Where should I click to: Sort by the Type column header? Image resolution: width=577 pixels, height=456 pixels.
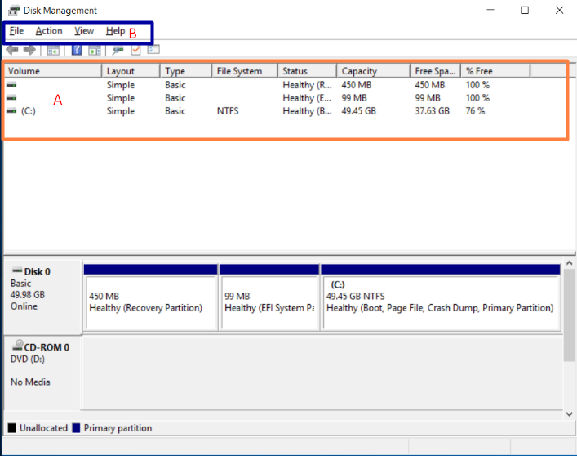click(186, 71)
